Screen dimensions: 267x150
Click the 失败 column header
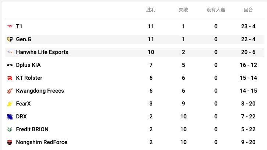point(184,10)
